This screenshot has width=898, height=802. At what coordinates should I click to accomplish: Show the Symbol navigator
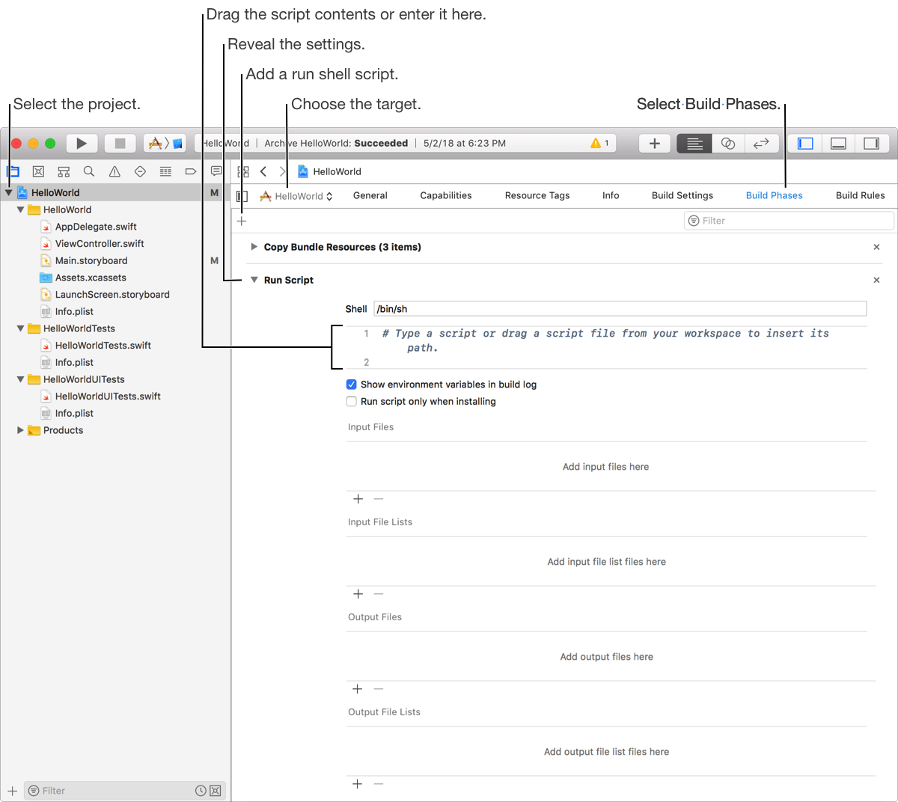tap(64, 171)
